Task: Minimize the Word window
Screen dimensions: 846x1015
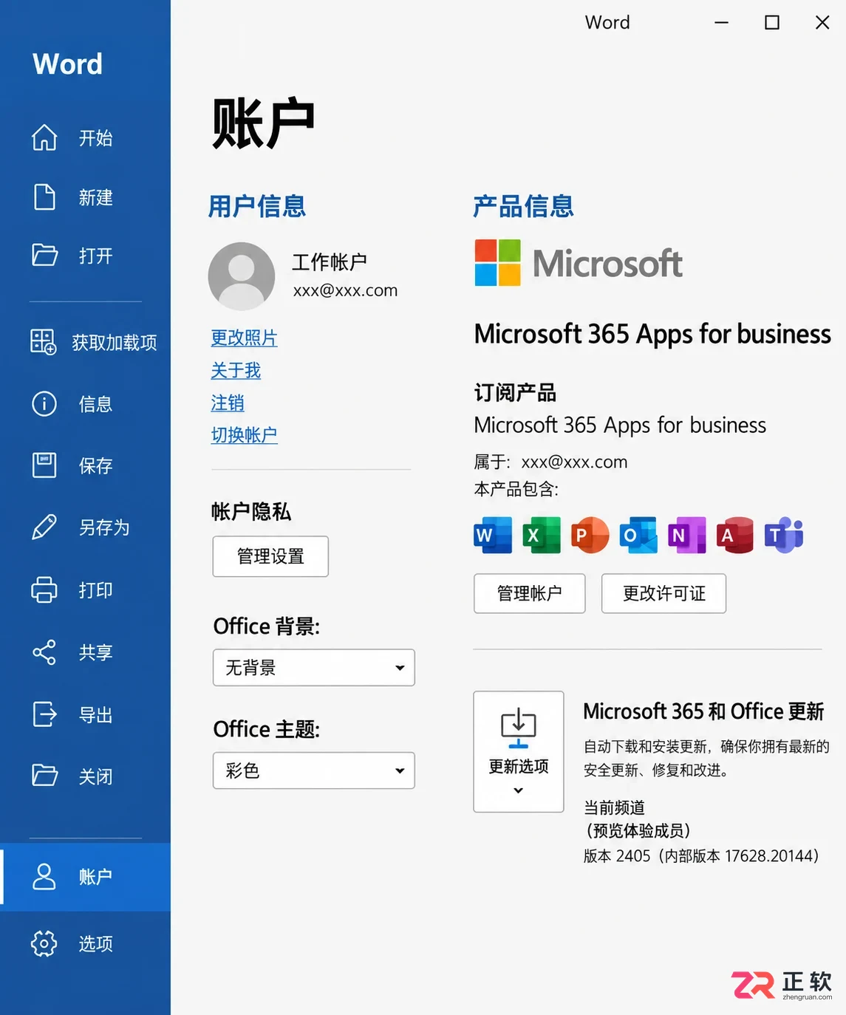Action: 722,23
